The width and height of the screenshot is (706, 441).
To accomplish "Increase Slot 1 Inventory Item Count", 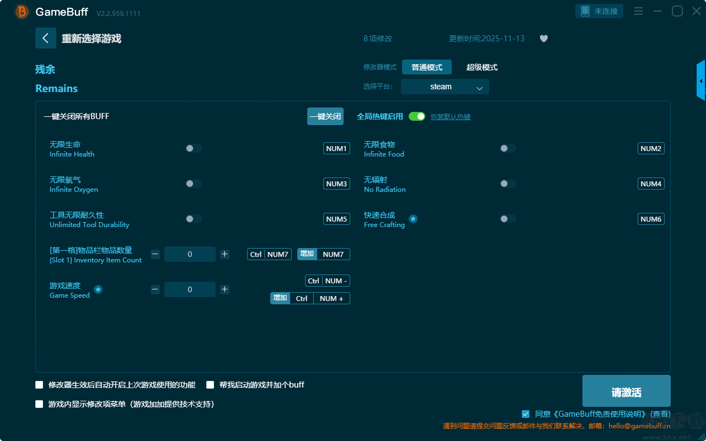I will pos(224,254).
